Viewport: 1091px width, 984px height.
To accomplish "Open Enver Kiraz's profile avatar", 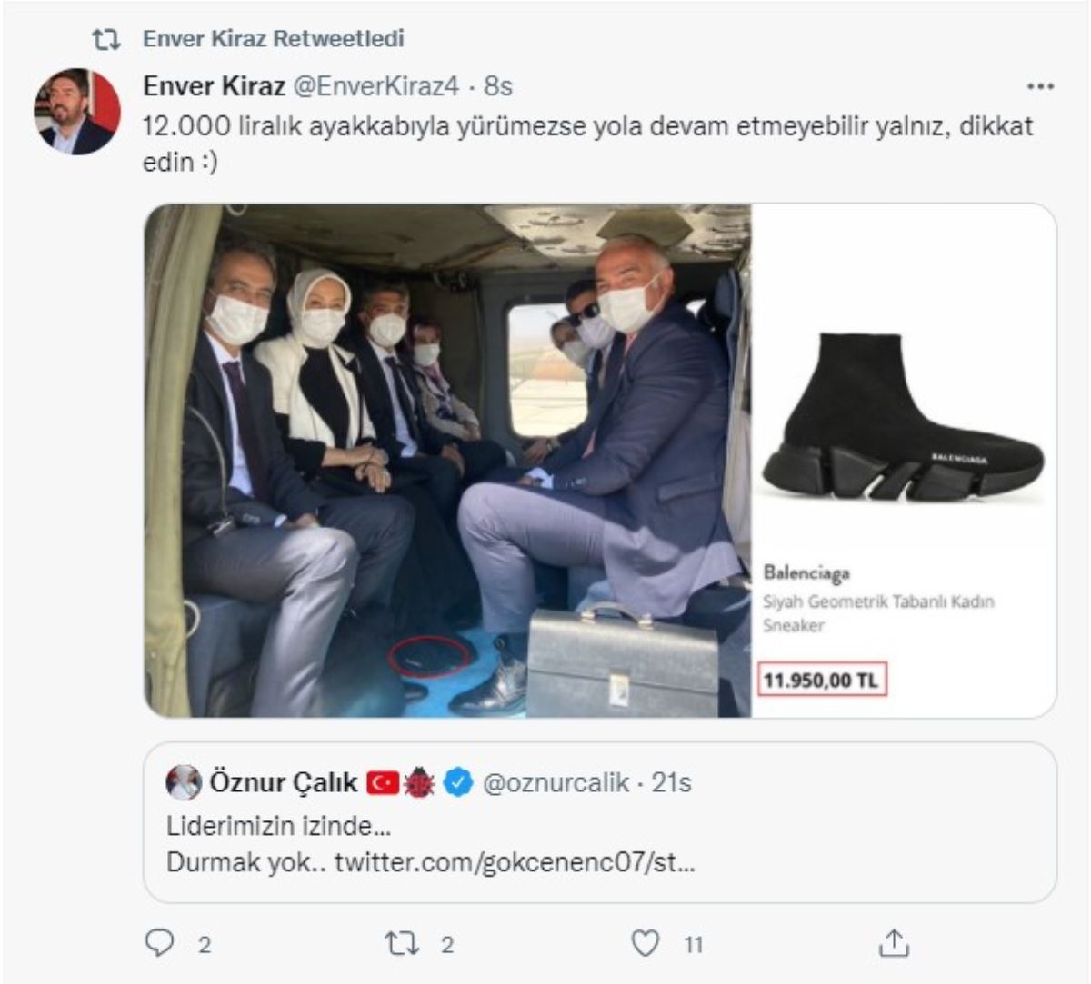I will 77,111.
